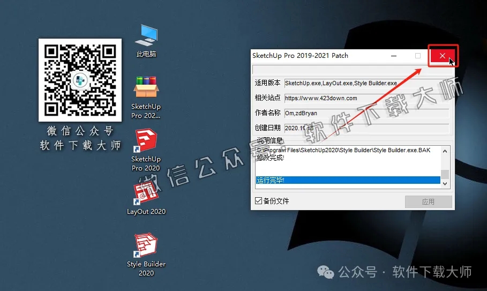This screenshot has height=291, width=487.
Task: Click the 修改完成! log line
Action: pyautogui.click(x=270, y=158)
